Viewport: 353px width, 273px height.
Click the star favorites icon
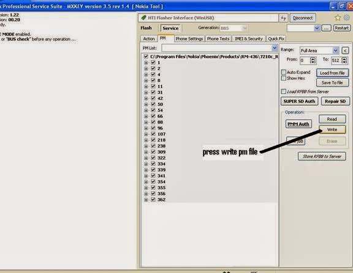coord(338,18)
